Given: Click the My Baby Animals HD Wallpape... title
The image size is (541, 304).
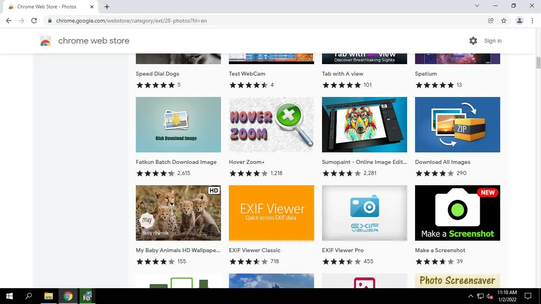Looking at the screenshot, I should [x=178, y=250].
